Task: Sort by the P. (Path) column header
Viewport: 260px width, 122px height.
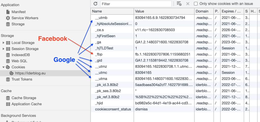Action: click(217, 11)
